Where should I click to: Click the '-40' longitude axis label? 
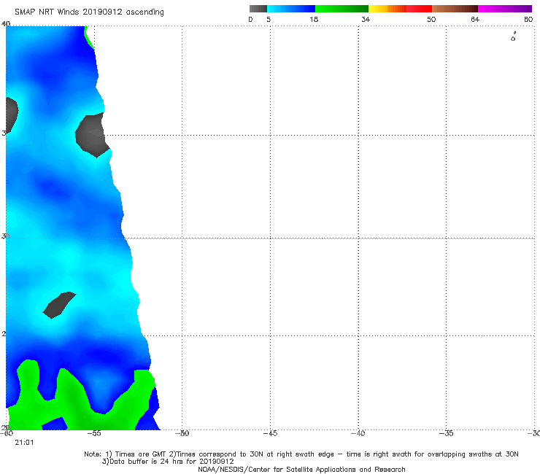point(358,433)
